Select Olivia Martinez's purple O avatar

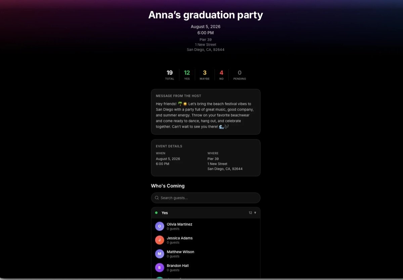click(x=160, y=226)
